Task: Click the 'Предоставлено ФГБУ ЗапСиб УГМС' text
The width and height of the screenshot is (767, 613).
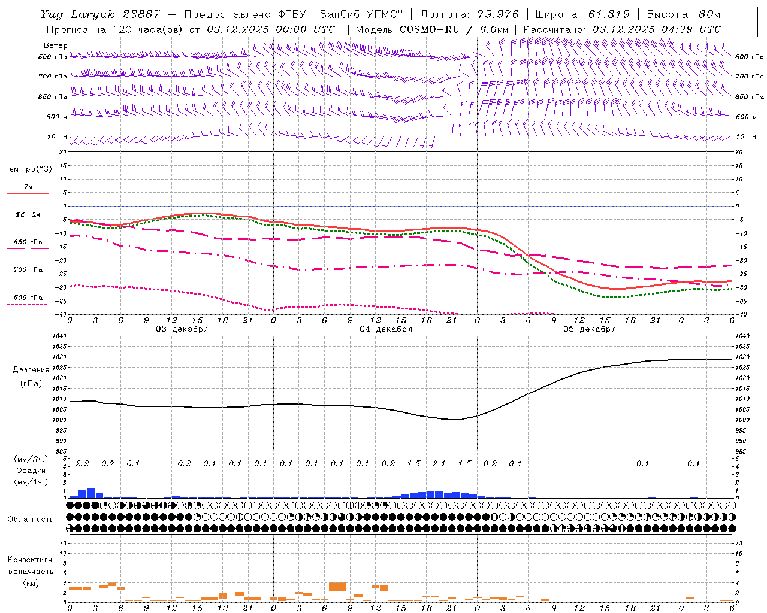Action: 294,14
